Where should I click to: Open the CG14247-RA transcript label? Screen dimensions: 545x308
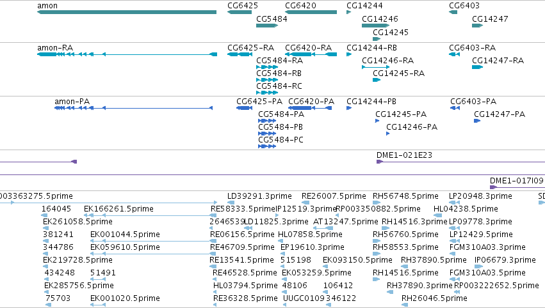click(x=498, y=60)
